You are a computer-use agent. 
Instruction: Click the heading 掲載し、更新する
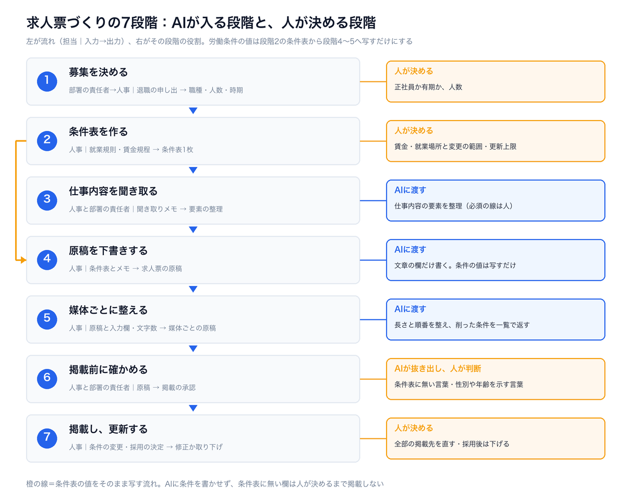(109, 429)
